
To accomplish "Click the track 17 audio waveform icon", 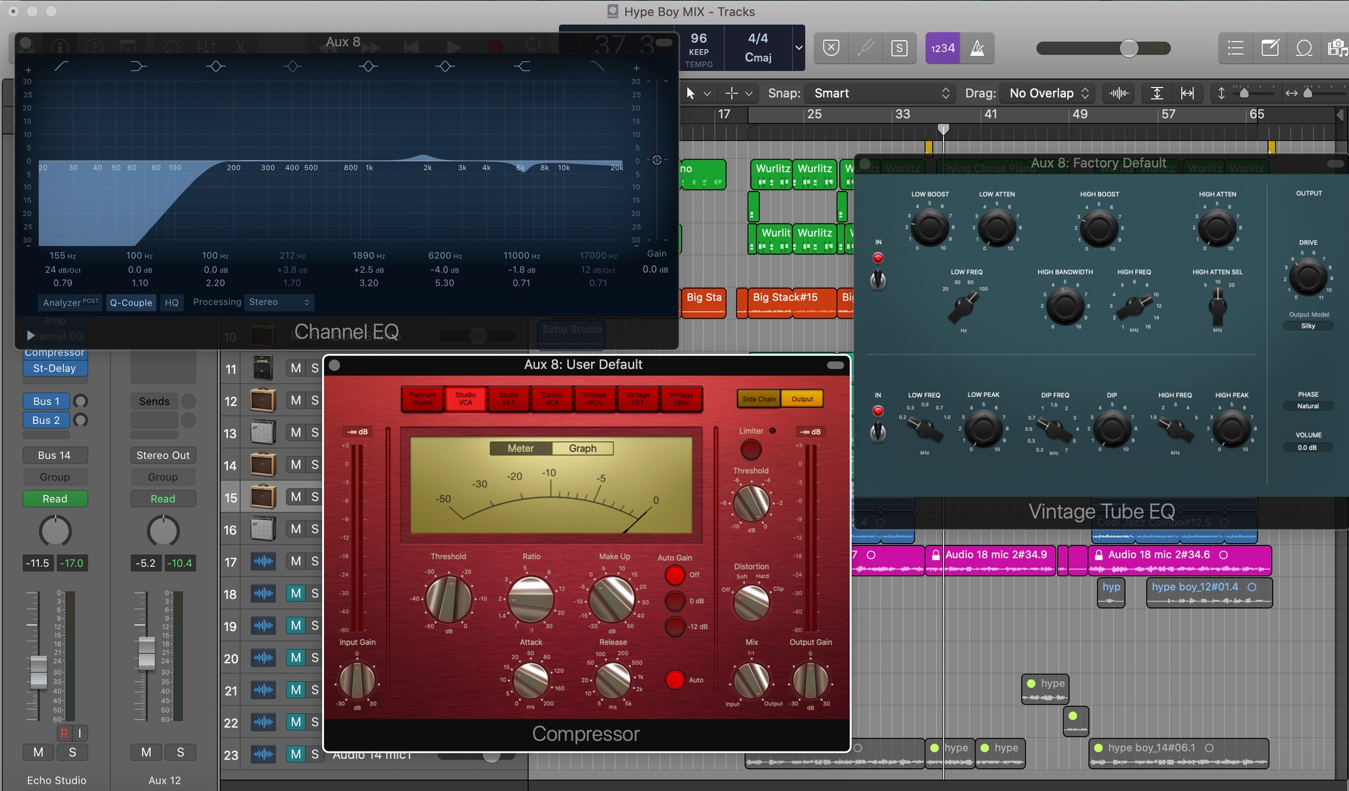I will (263, 561).
